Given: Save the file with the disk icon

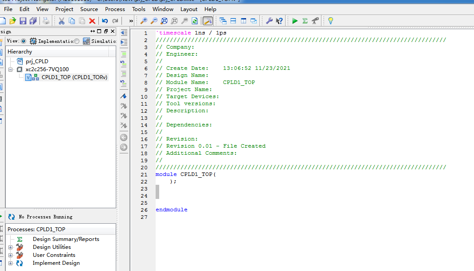Looking at the screenshot, I should point(23,20).
